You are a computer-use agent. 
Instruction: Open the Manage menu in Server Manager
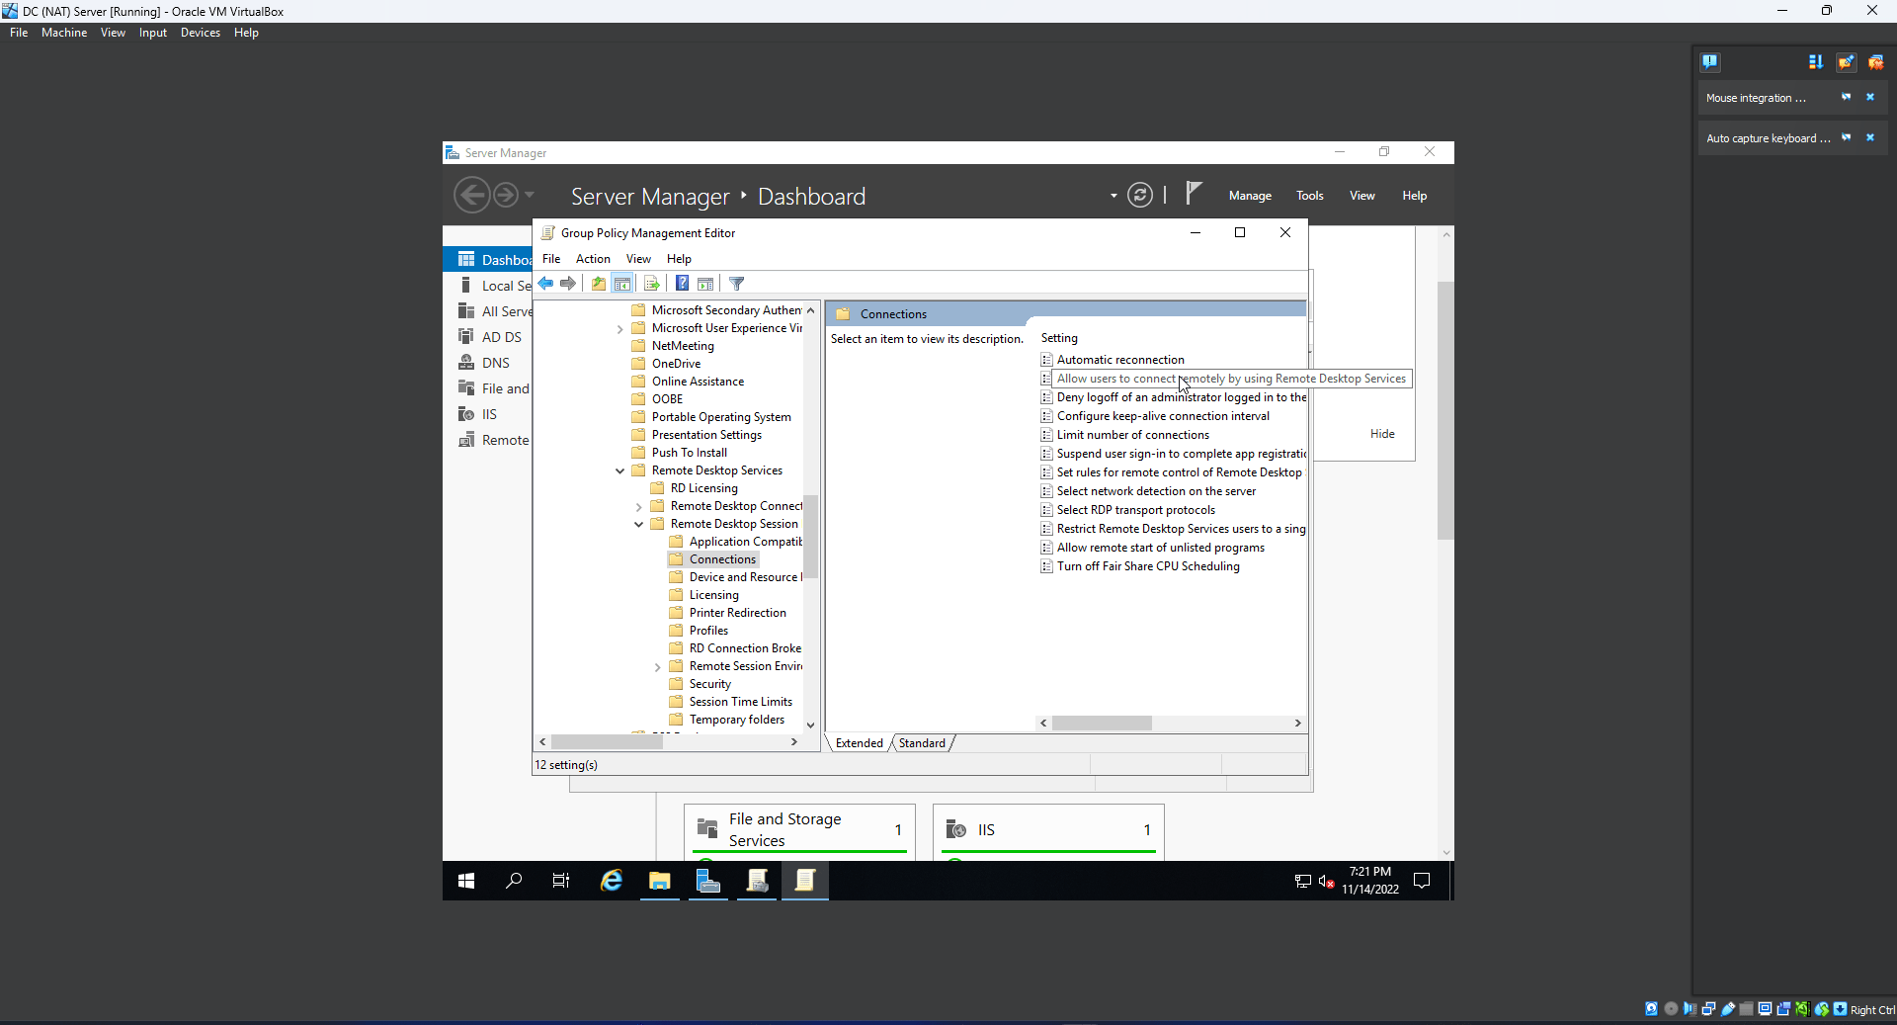click(1250, 196)
